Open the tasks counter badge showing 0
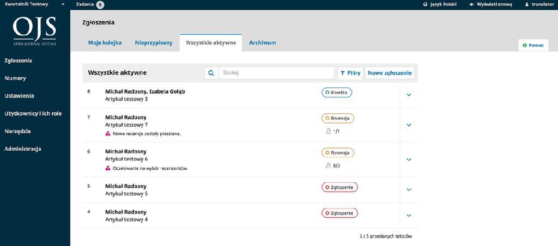The image size is (558, 246). tap(100, 4)
